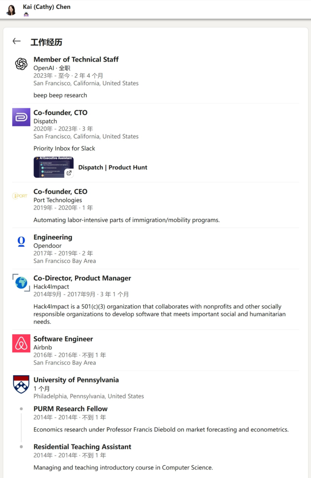Open the University of Pennsylvania shield logo
Viewport: 311px width, 478px height.
pyautogui.click(x=21, y=384)
